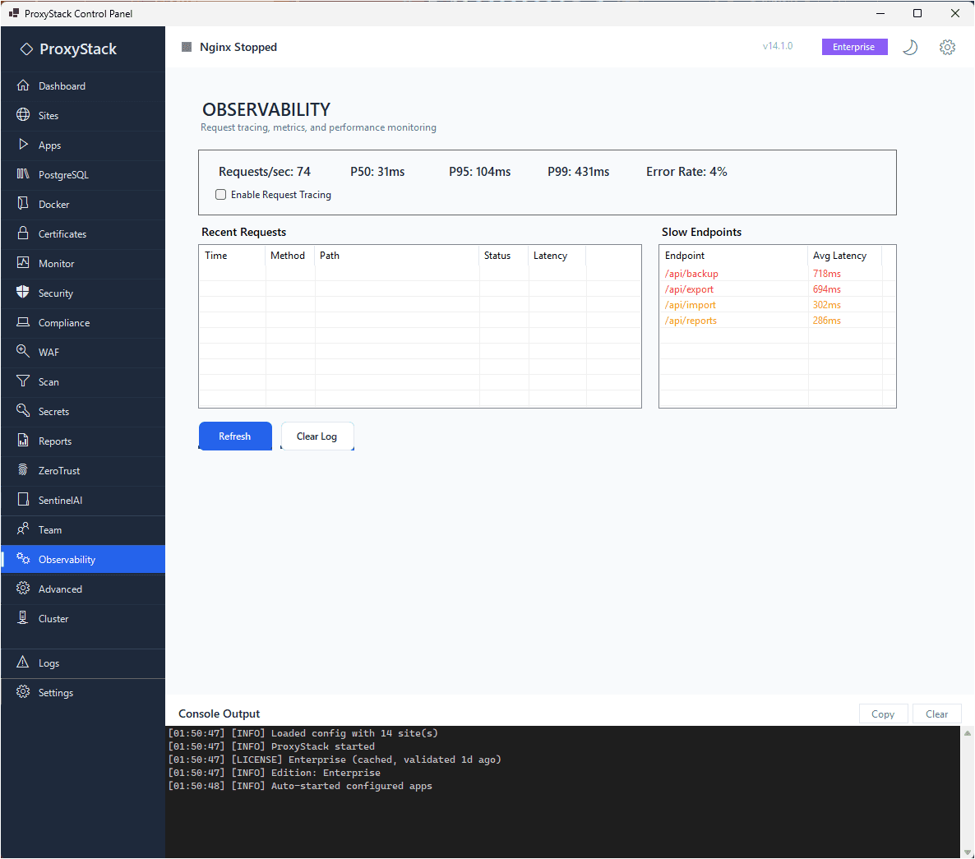Screen dimensions: 975x859
Task: Click the WAF magnifier icon
Action: pos(25,353)
